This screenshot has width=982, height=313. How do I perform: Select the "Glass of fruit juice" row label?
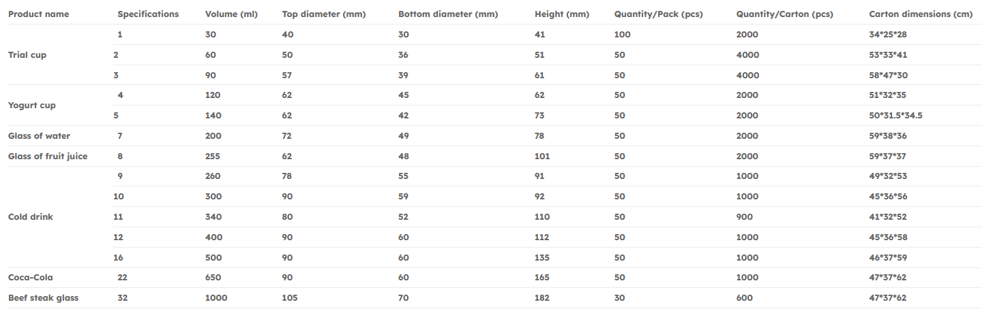(x=48, y=156)
